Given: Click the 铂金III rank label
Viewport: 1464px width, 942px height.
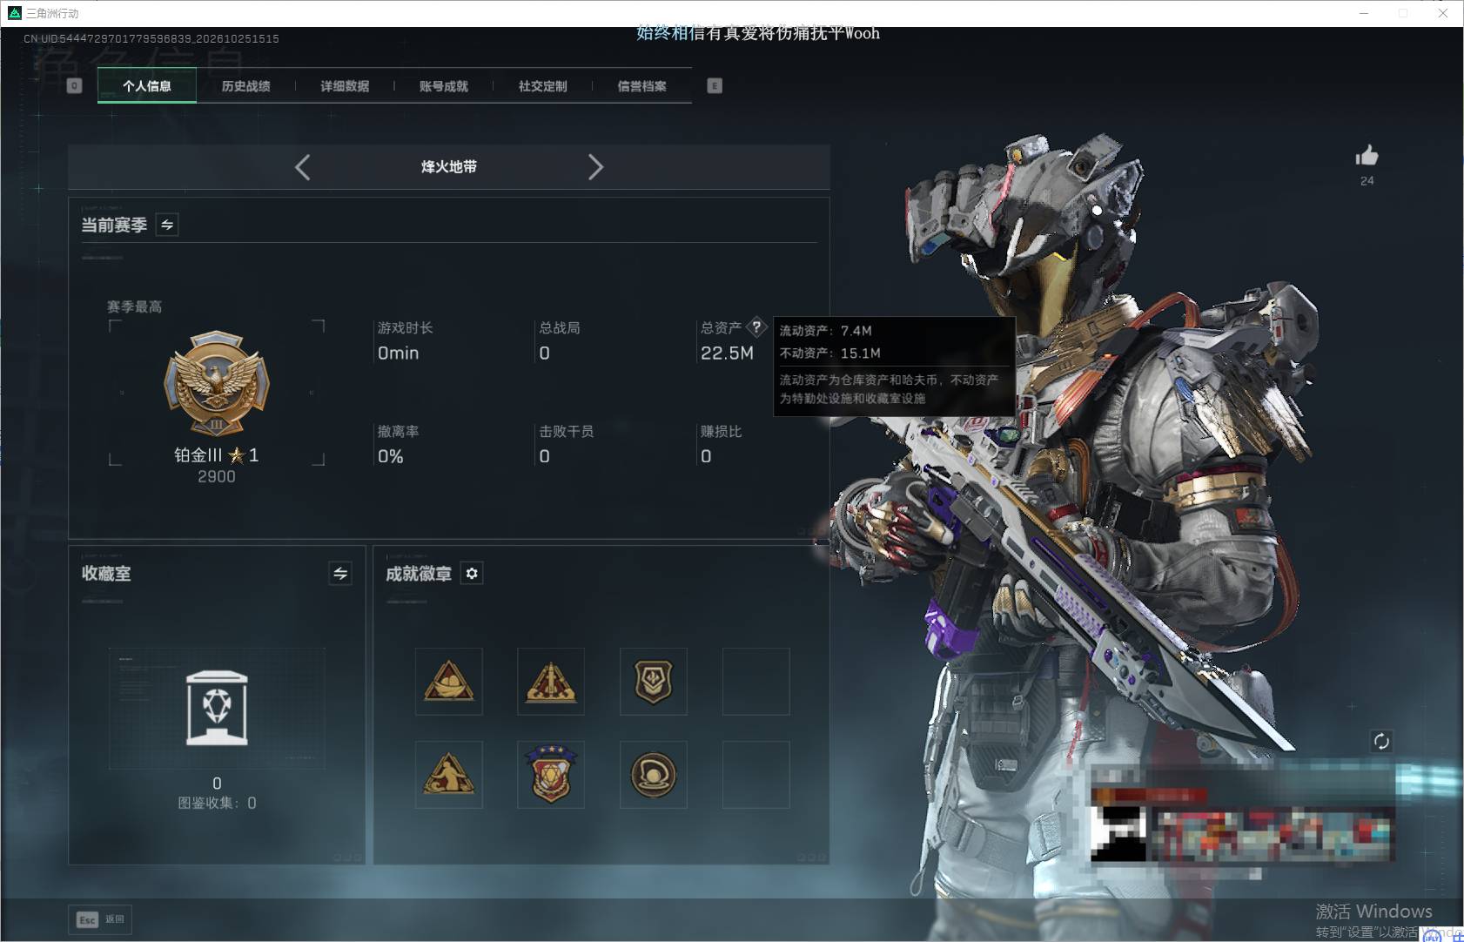Looking at the screenshot, I should tap(198, 454).
